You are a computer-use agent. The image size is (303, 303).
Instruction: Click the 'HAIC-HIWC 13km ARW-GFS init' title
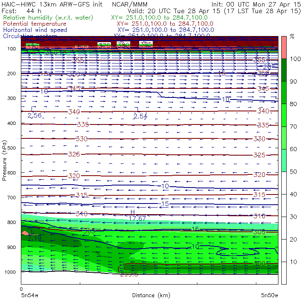(x=52, y=4)
